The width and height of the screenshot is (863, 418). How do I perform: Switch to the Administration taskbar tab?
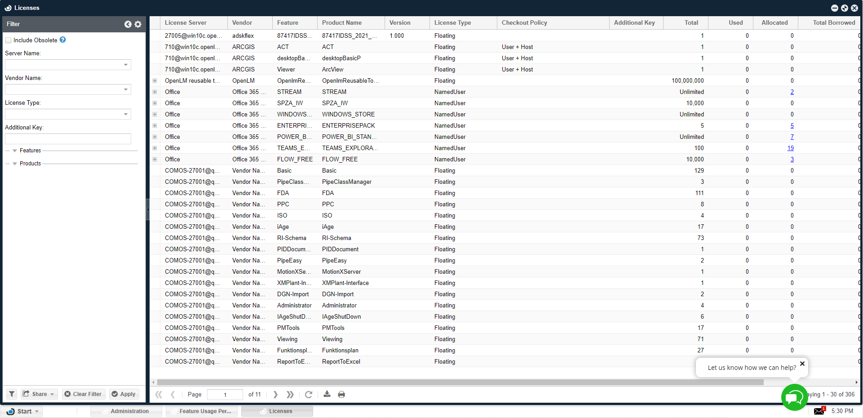coord(126,411)
